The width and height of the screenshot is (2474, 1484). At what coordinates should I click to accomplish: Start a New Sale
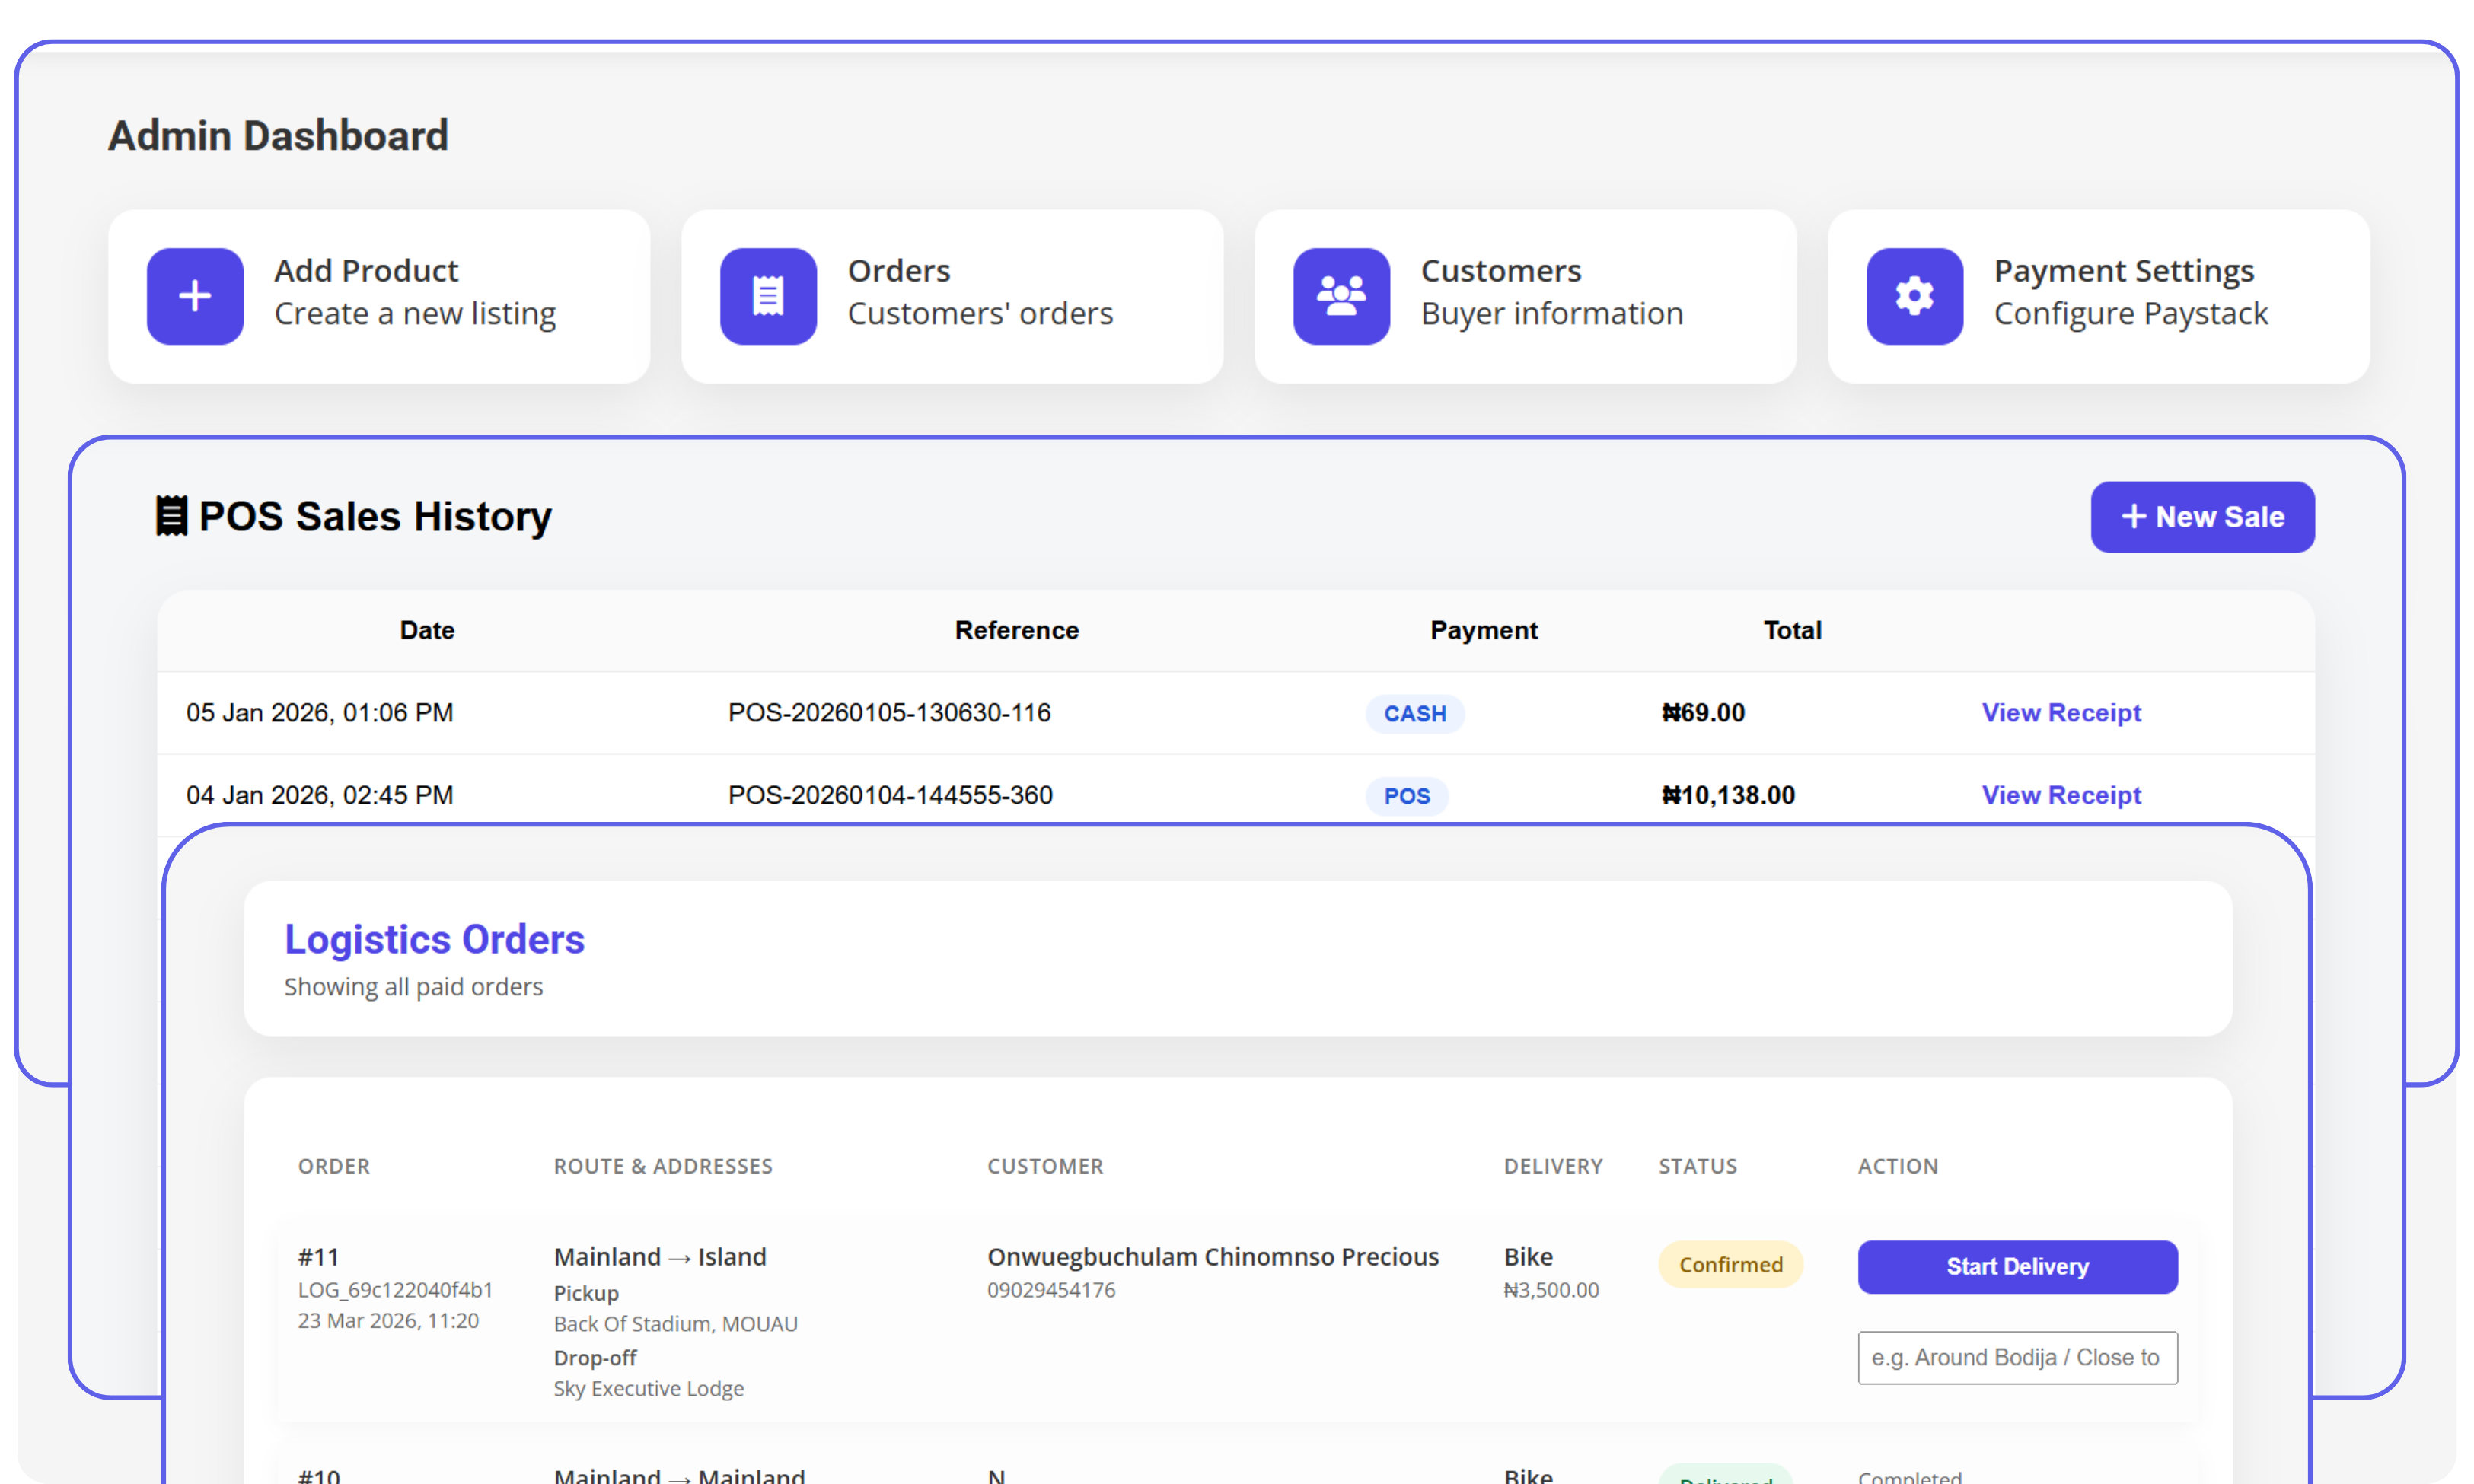point(2202,517)
